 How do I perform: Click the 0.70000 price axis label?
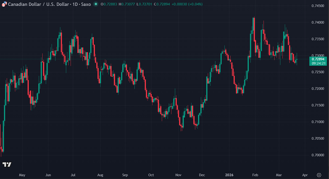coord(317,155)
